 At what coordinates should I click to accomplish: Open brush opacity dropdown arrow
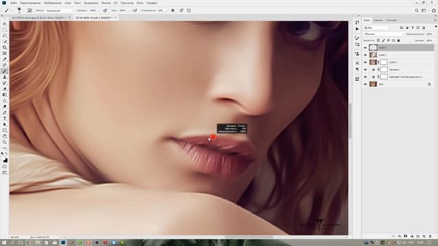pyautogui.click(x=99, y=11)
